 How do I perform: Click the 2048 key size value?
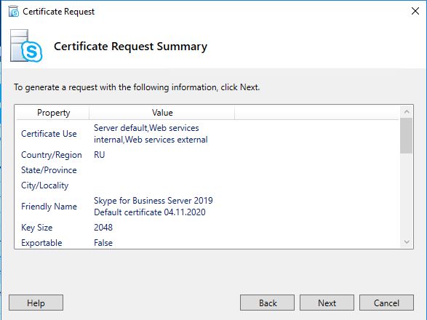click(x=103, y=228)
